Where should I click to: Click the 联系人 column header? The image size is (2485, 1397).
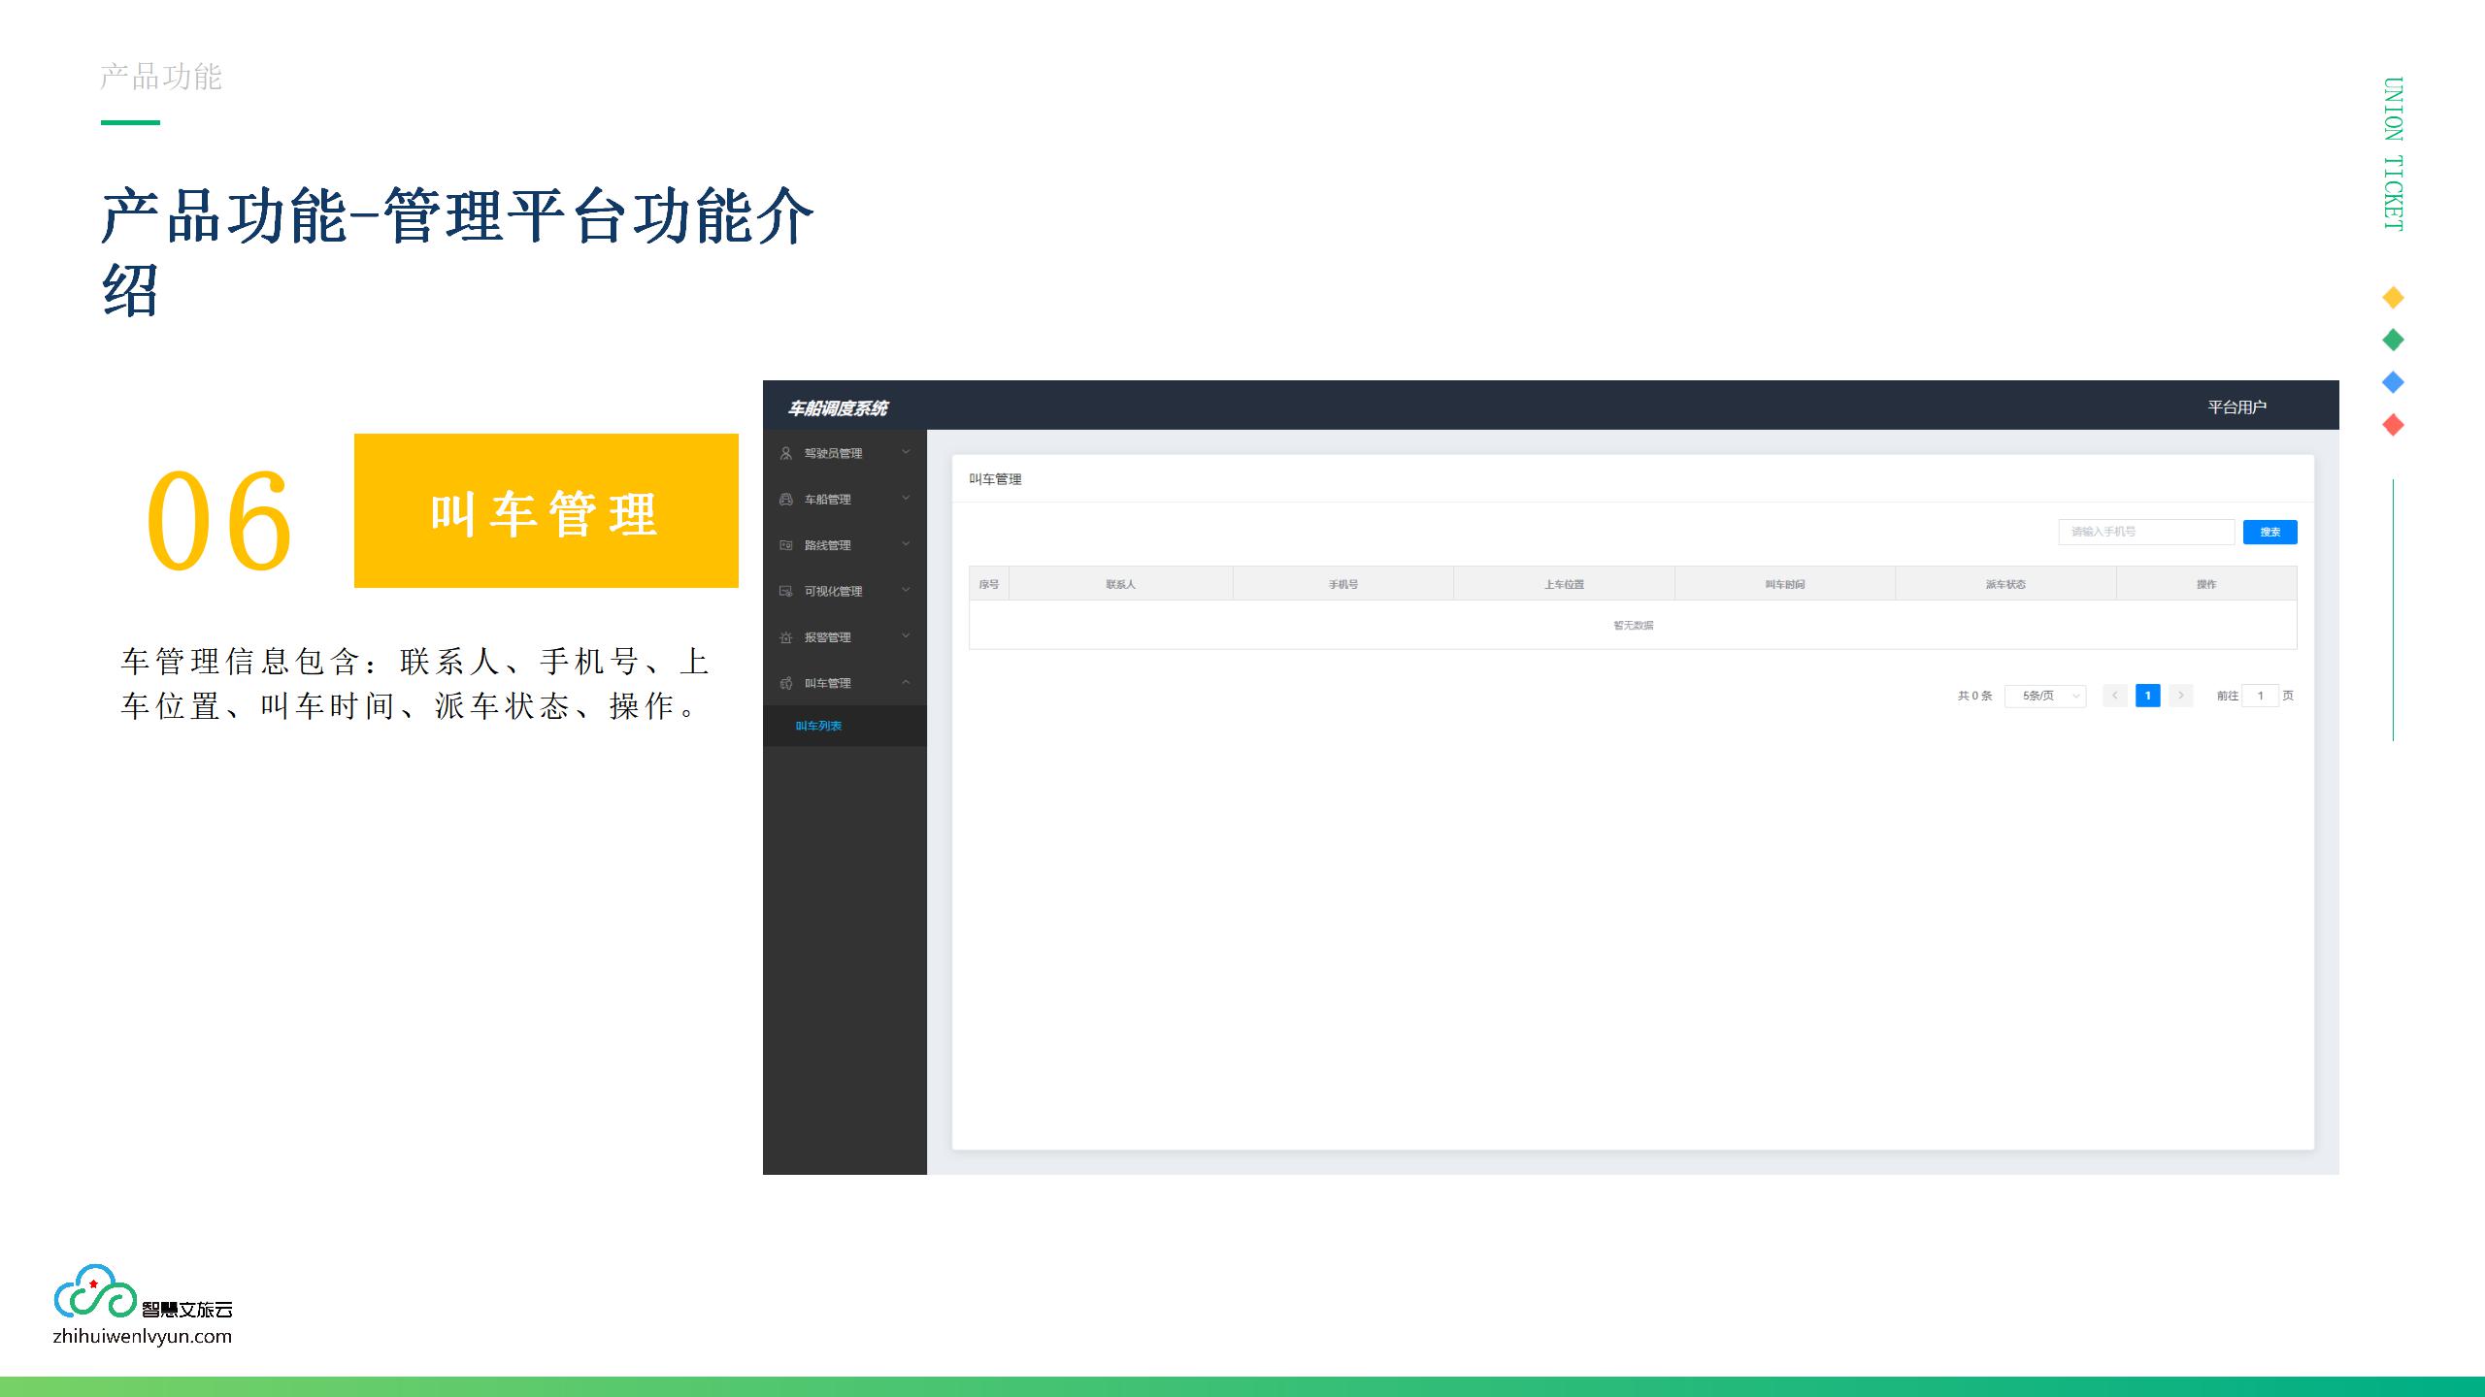click(x=1120, y=584)
